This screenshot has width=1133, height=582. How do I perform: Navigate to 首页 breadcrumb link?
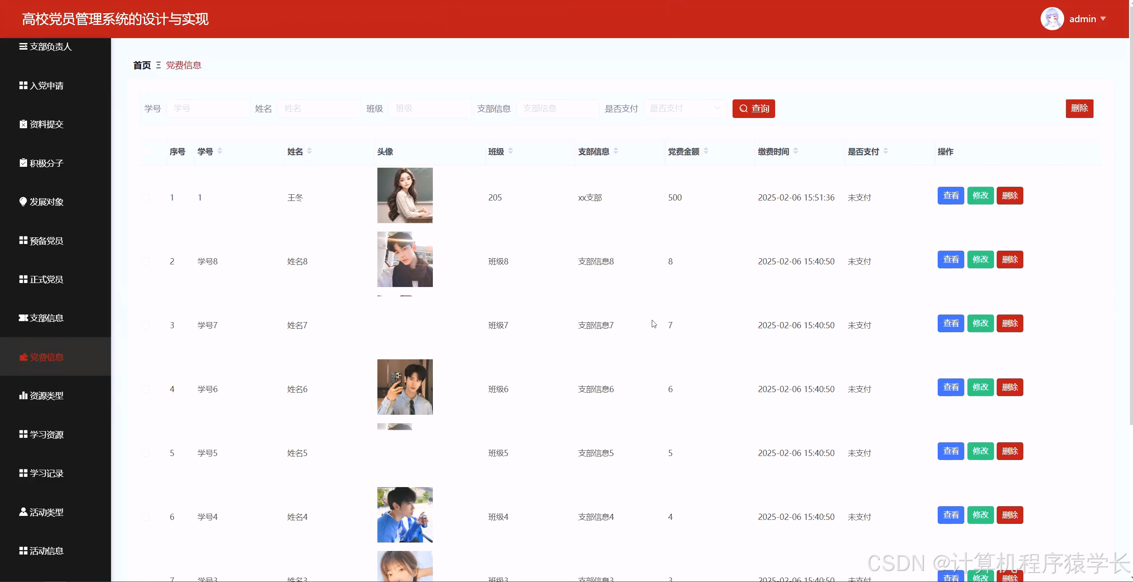(141, 65)
